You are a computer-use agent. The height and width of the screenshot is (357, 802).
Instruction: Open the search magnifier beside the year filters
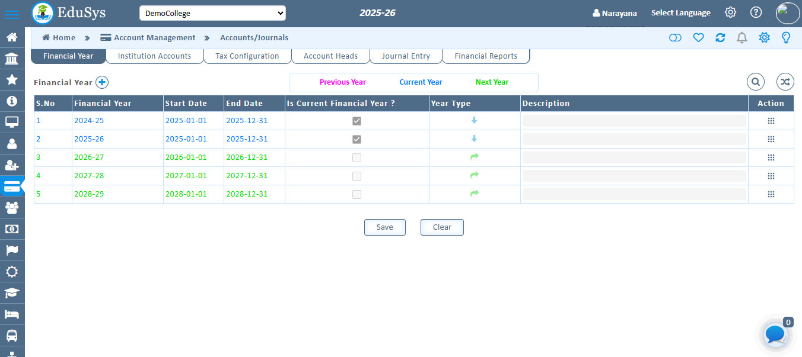coord(755,82)
